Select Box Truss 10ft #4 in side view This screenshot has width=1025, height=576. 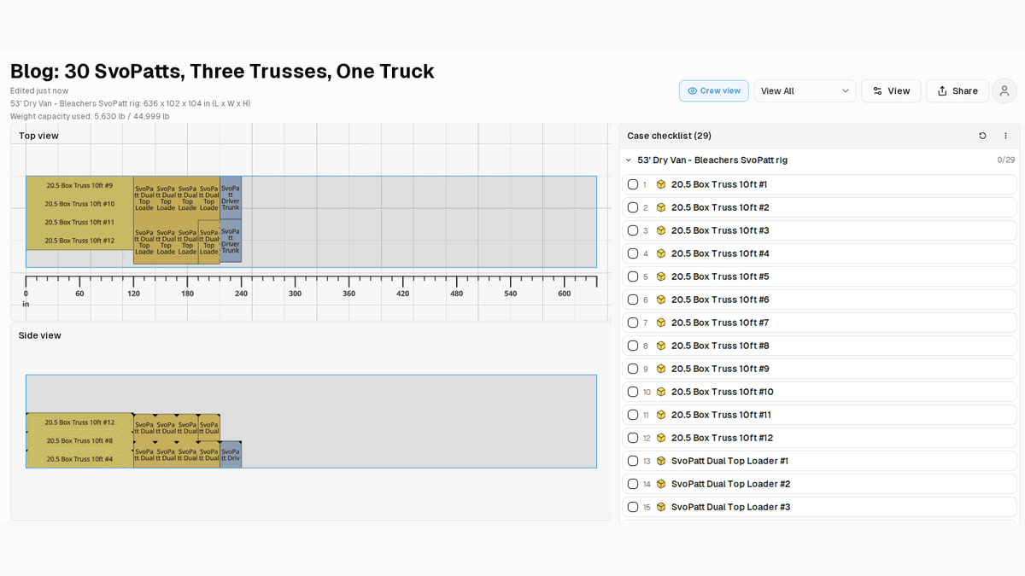click(x=79, y=459)
